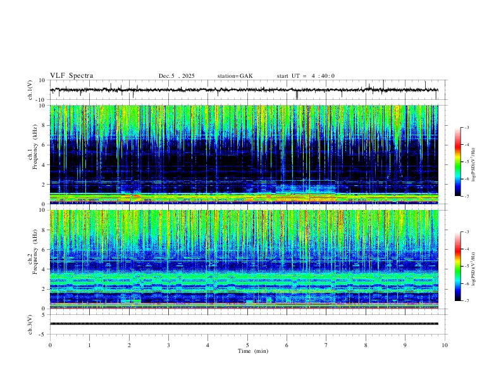Click the time axis tick label "9"
Image resolution: width=501 pixels, height=387 pixels.
(x=405, y=345)
